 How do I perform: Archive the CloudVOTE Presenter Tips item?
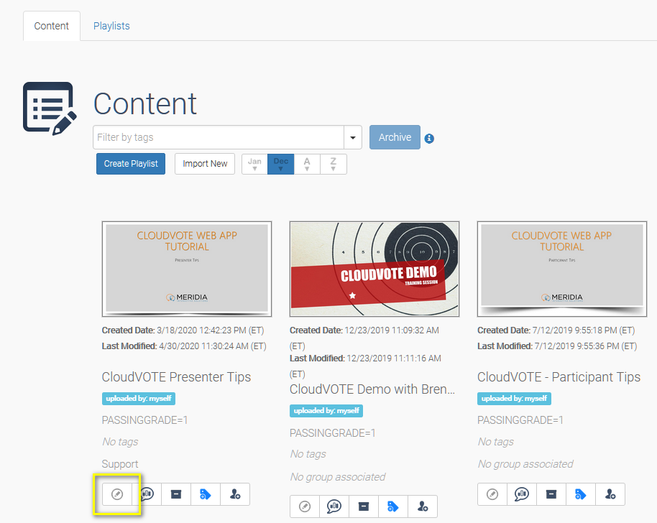[176, 494]
